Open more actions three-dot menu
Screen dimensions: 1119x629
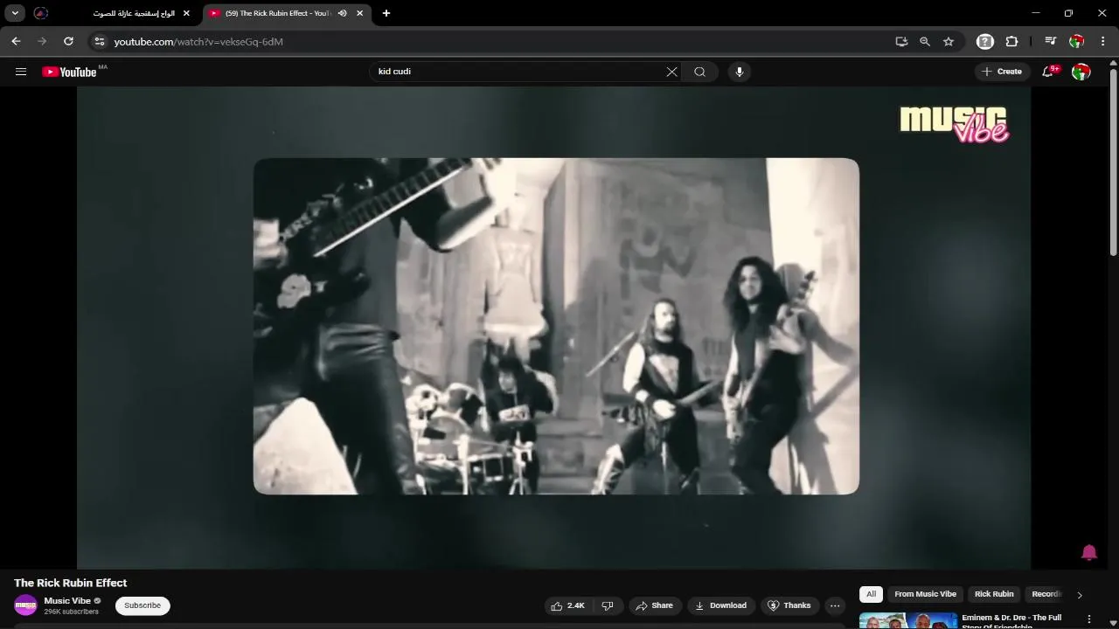coord(835,605)
